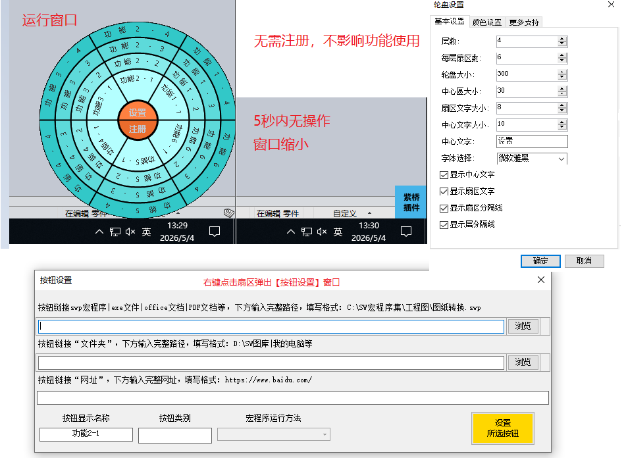
Task: Click the blue 紫桥插件 tile
Action: point(411,202)
